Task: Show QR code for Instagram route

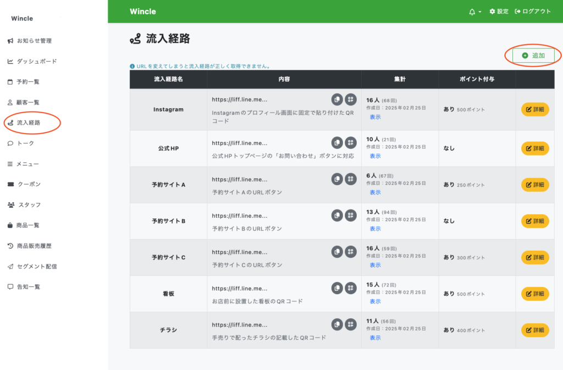Action: [351, 100]
